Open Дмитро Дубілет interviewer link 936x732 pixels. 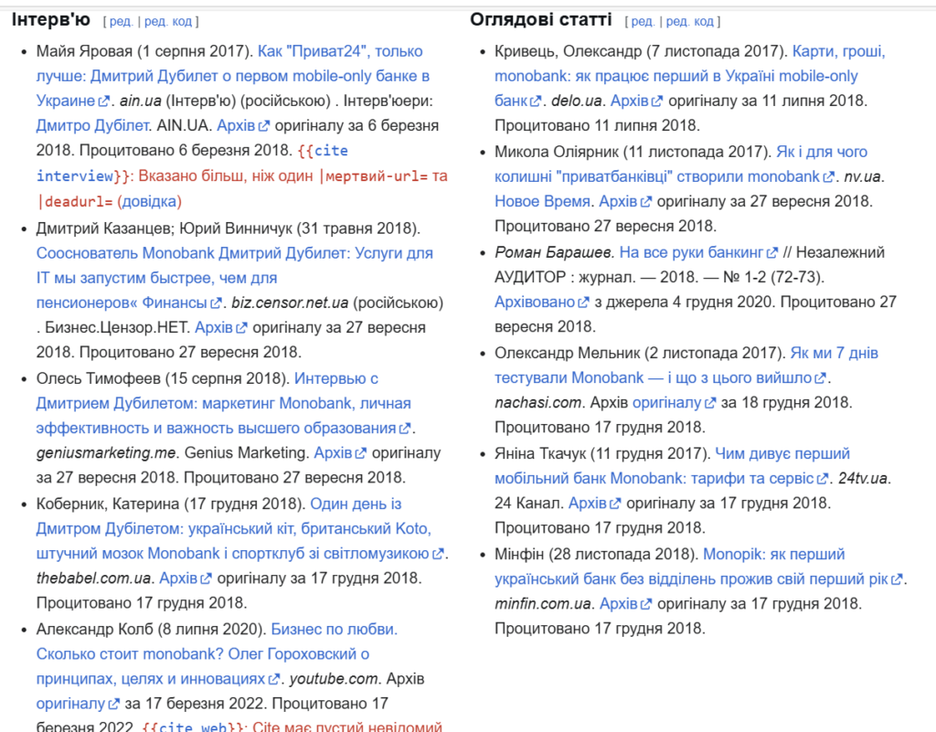click(x=92, y=125)
